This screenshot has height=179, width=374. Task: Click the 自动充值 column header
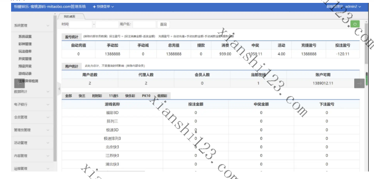coord(78,45)
